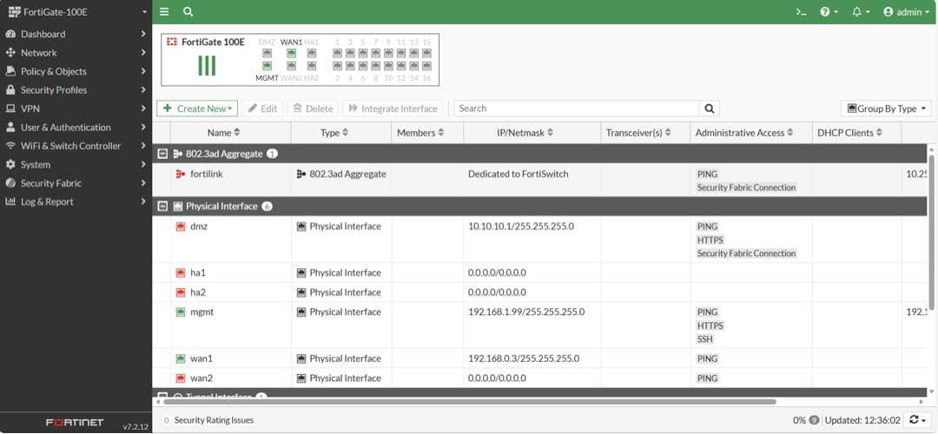Open the Security Fabric menu
This screenshot has width=938, height=434.
(76, 183)
